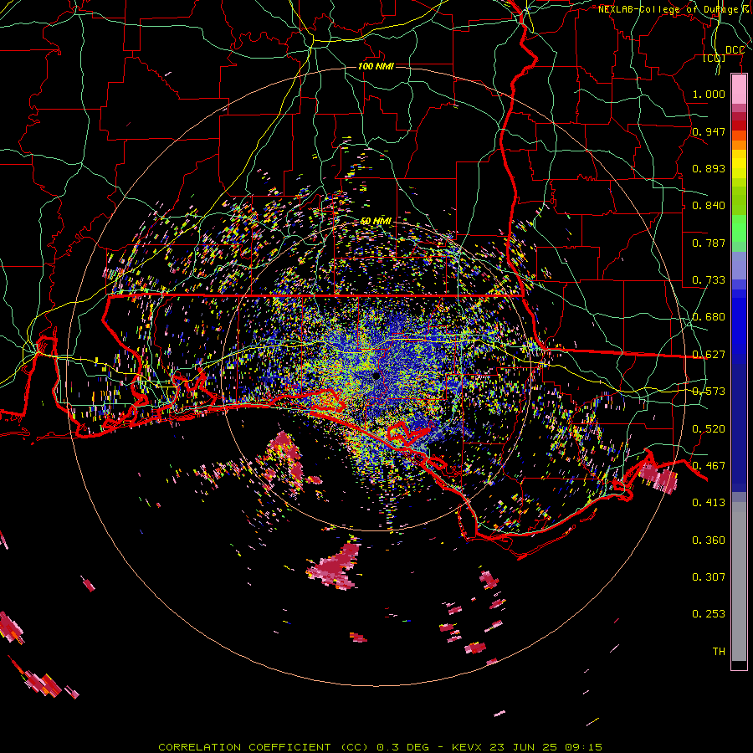Select the 0.253 legend value

(x=709, y=614)
